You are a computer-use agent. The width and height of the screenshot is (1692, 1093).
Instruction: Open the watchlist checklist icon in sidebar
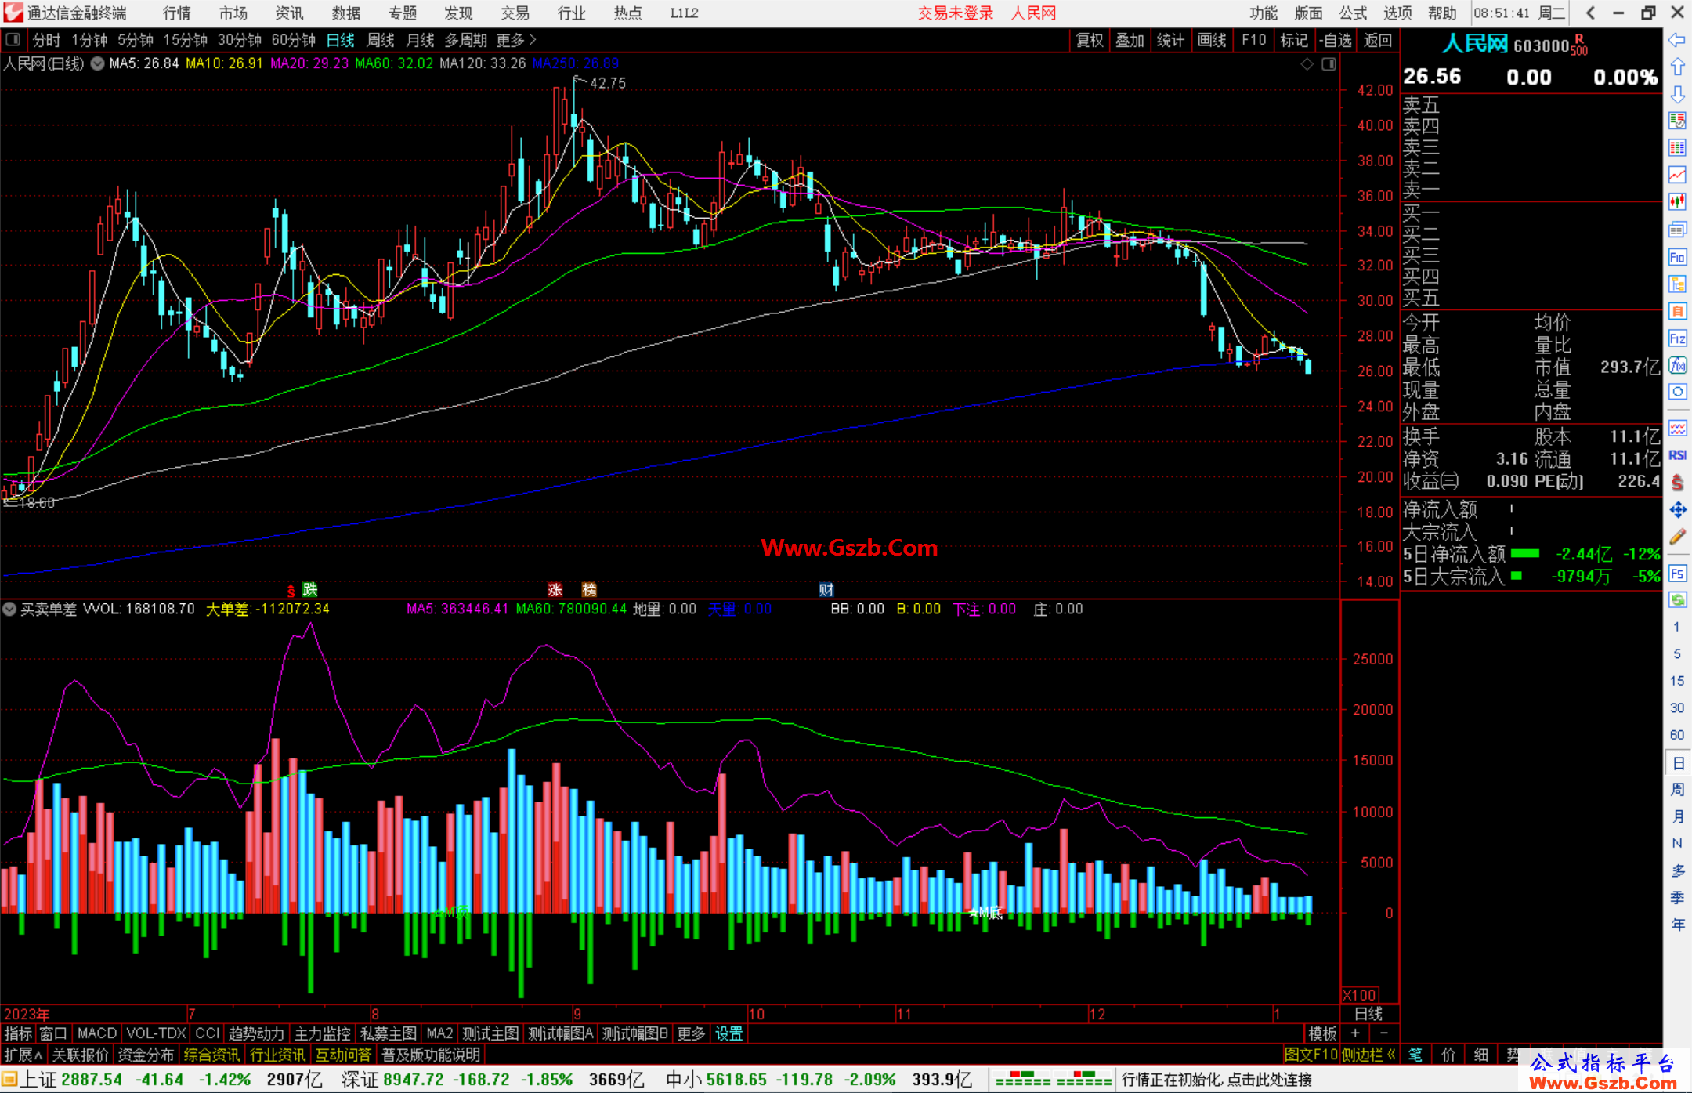[x=1677, y=121]
